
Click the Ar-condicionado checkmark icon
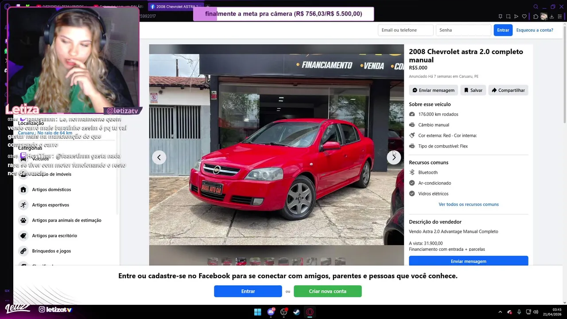(x=412, y=183)
